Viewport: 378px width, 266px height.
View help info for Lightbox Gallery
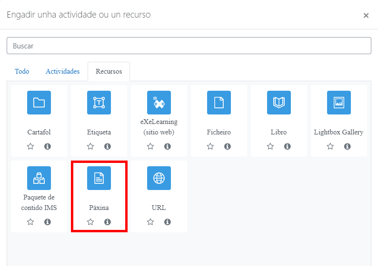click(x=347, y=146)
